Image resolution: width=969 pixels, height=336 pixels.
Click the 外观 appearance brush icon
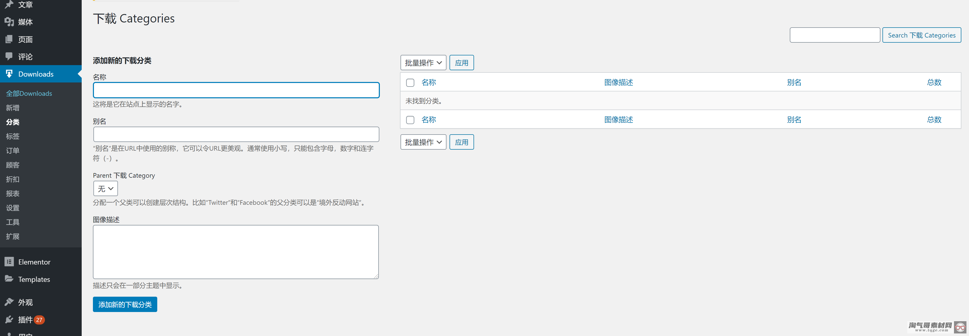click(x=9, y=302)
